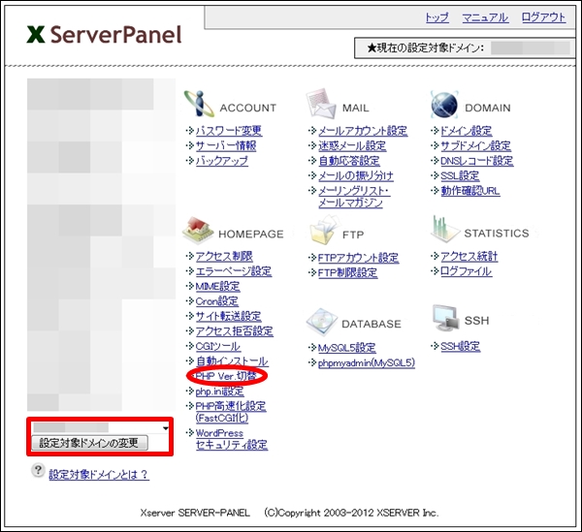The image size is (582, 532).
Task: Click the SSH monitor icon
Action: [446, 318]
